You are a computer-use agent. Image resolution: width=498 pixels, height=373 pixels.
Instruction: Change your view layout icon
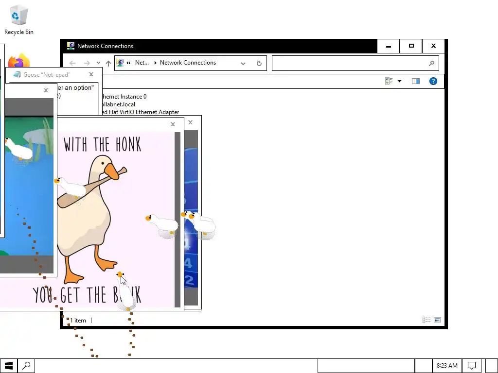pyautogui.click(x=389, y=81)
